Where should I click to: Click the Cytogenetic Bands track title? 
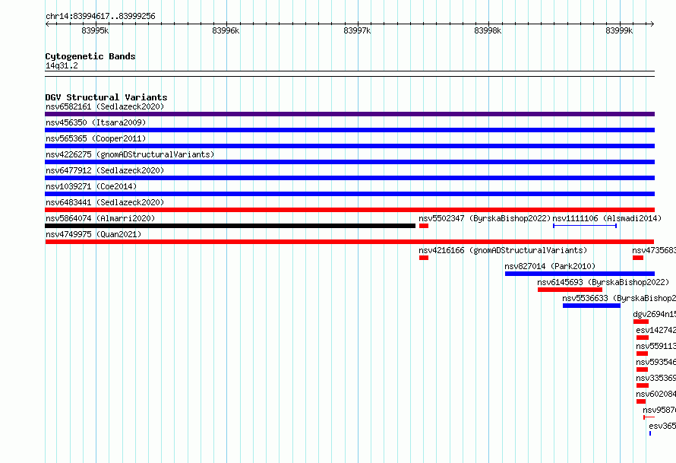tap(90, 56)
